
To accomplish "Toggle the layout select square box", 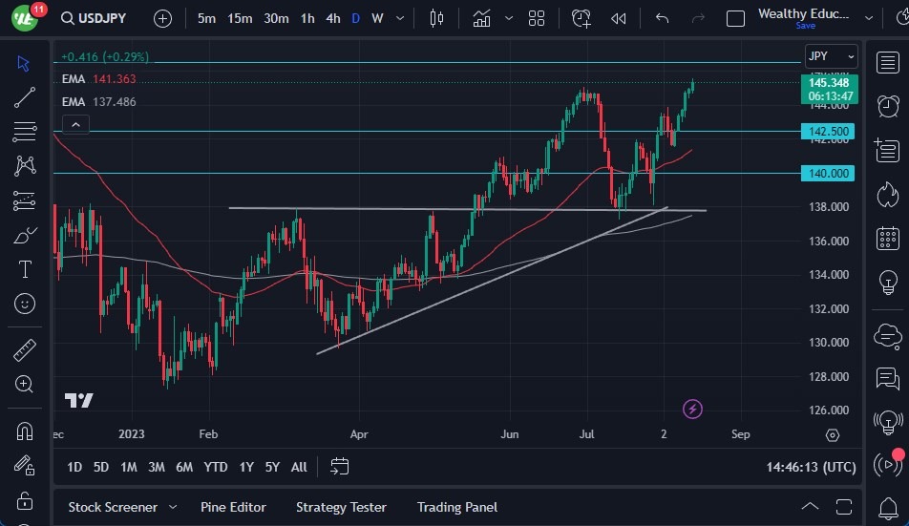I will [735, 18].
